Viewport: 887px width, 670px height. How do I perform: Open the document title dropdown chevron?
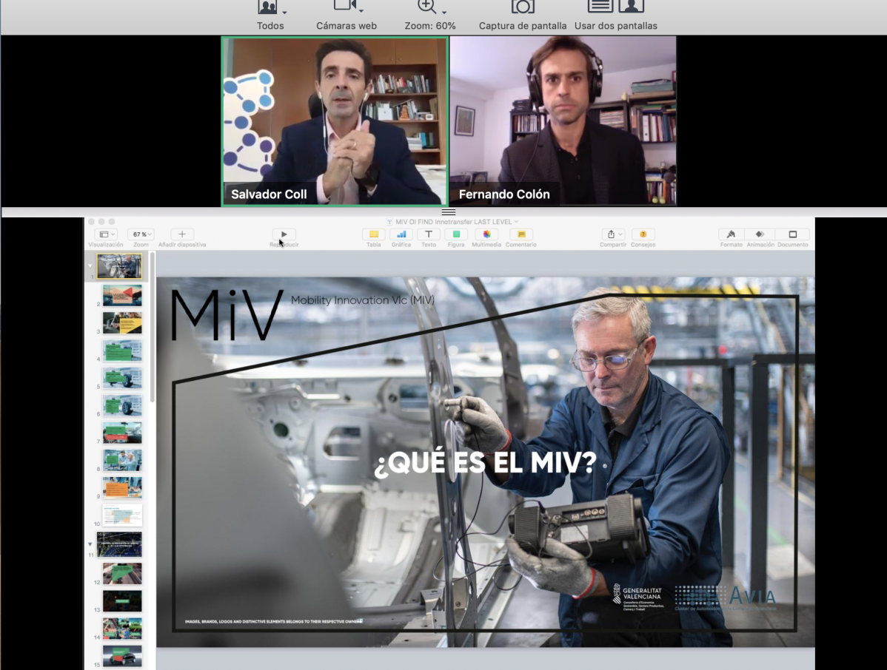click(517, 222)
